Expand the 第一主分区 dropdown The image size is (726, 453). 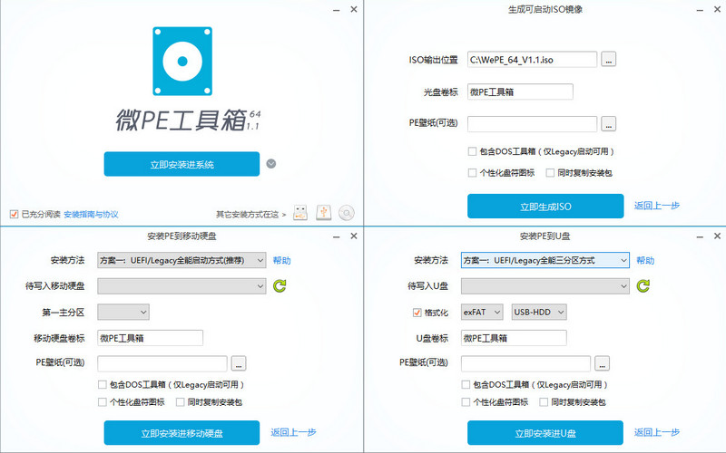[x=123, y=313]
